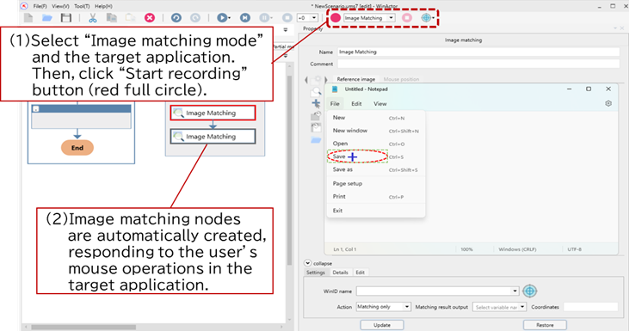The height and width of the screenshot is (331, 629).
Task: Click the clock capture icon below the plus-cursor
Action: pos(316,116)
